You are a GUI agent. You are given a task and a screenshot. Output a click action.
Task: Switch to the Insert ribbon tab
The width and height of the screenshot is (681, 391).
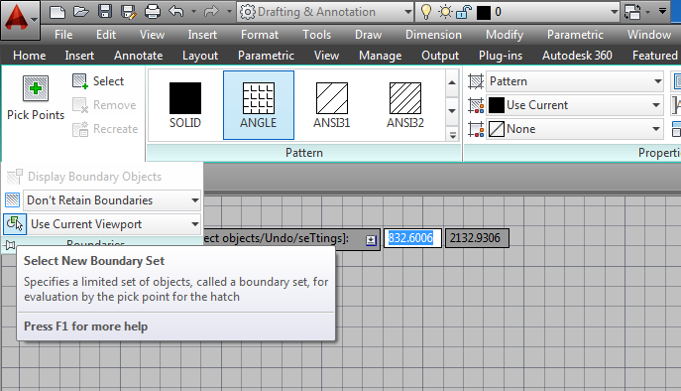[x=79, y=56]
